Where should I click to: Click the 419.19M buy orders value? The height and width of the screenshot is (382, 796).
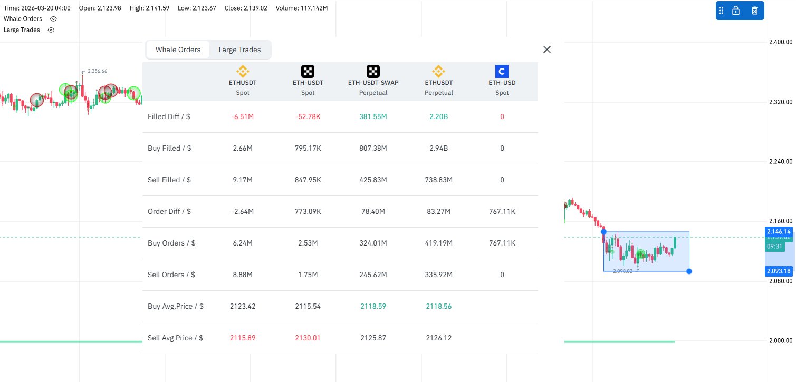coord(438,243)
